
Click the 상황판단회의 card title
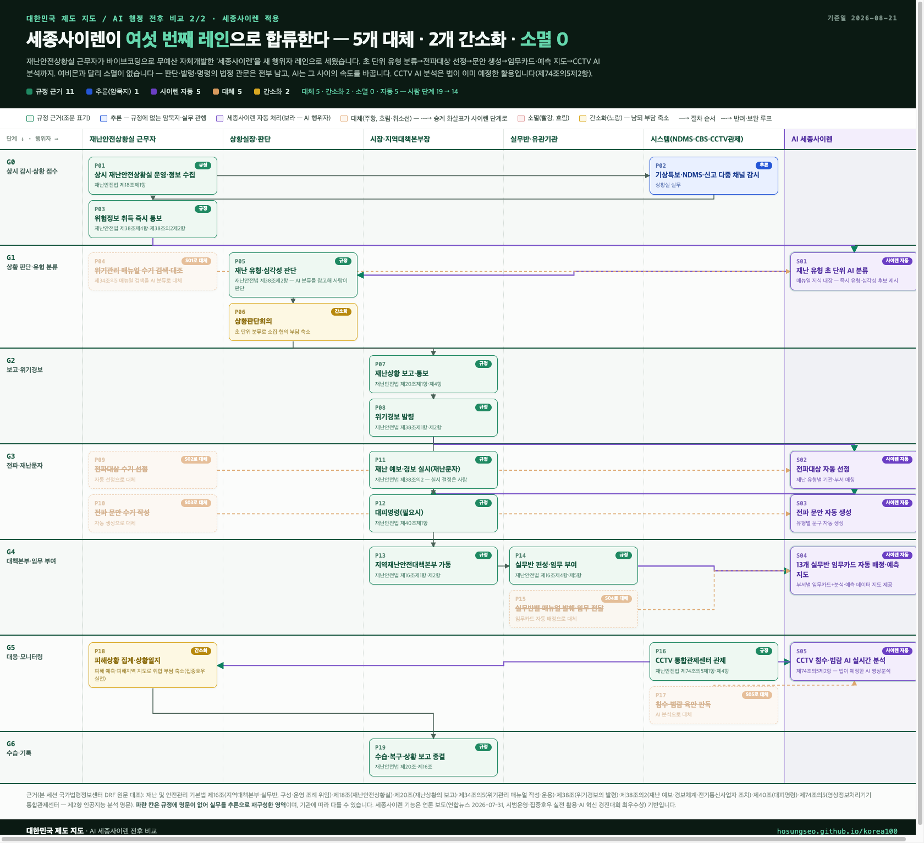254,321
